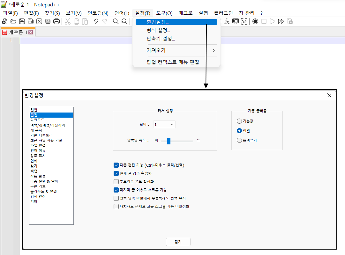
Task: Click the monitoring eye icon
Action: (244, 21)
